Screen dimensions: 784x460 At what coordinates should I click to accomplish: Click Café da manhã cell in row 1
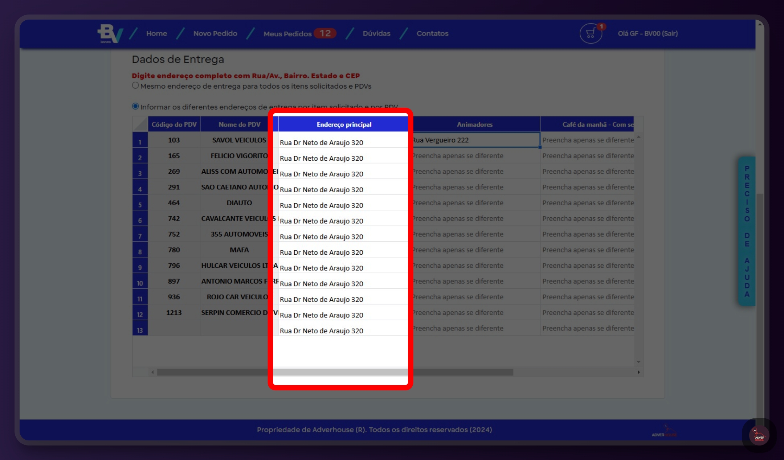(x=587, y=140)
